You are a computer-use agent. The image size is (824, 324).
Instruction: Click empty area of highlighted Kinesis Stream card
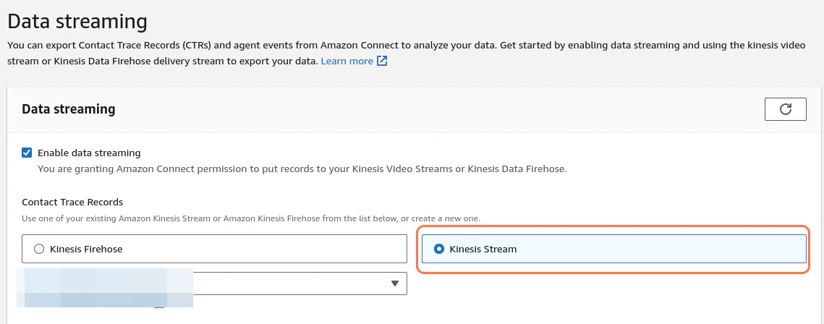[x=657, y=249]
